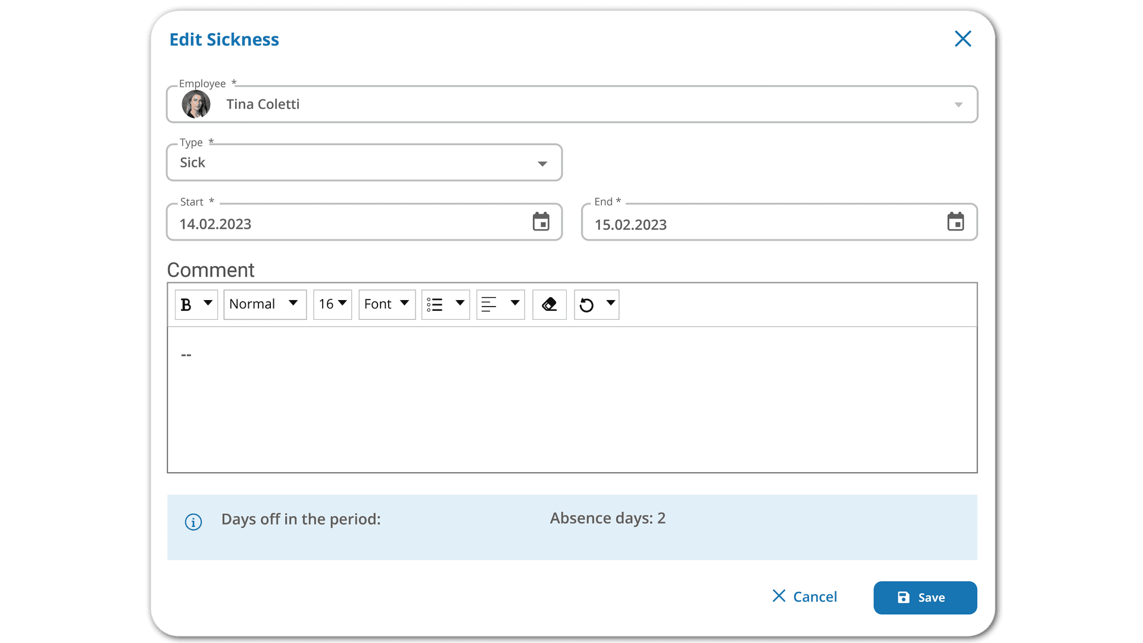Close the Edit Sickness dialog

point(963,39)
